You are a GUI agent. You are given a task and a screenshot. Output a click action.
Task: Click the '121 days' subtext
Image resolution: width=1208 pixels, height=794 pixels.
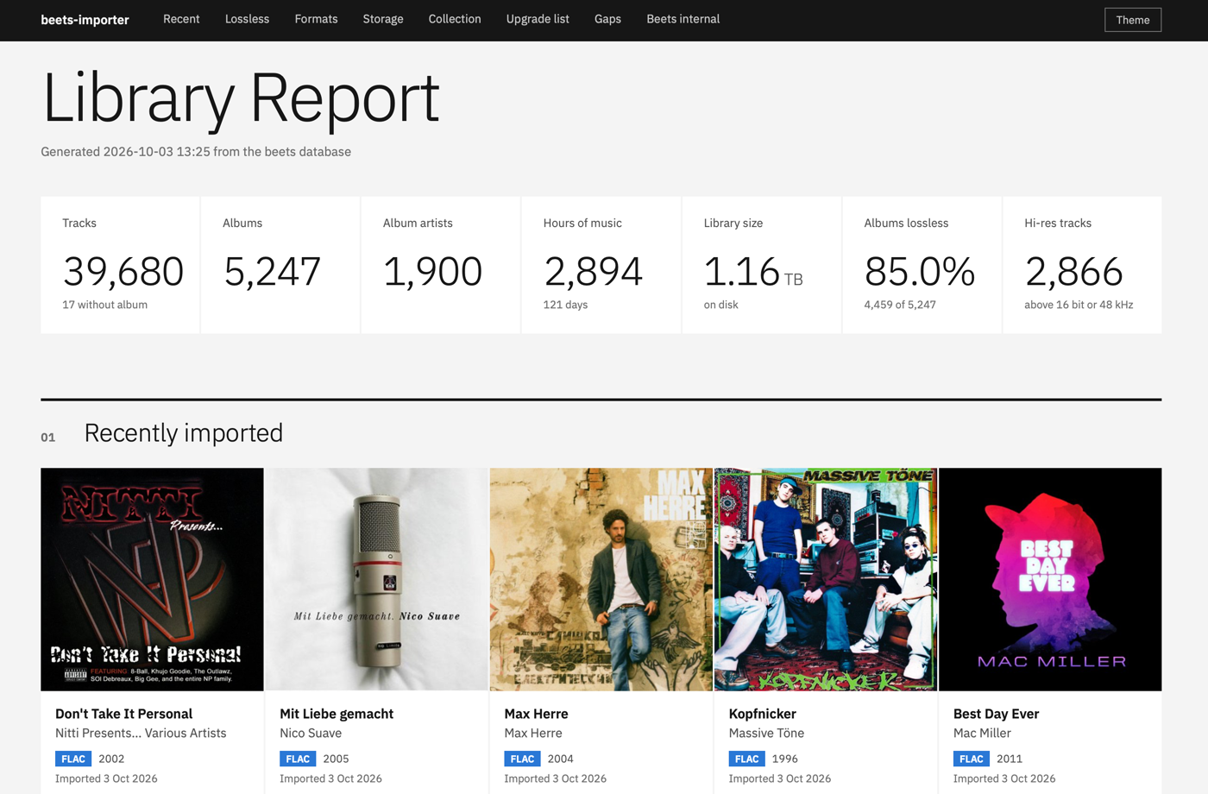[x=565, y=305]
